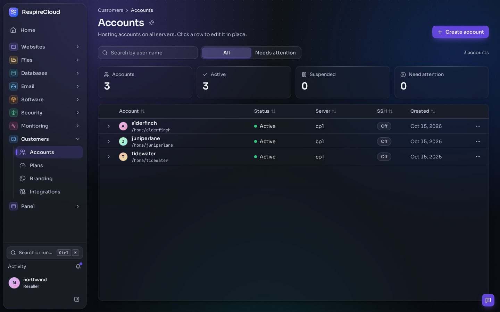The width and height of the screenshot is (500, 312).
Task: Click the Files folder icon
Action: pos(14,60)
